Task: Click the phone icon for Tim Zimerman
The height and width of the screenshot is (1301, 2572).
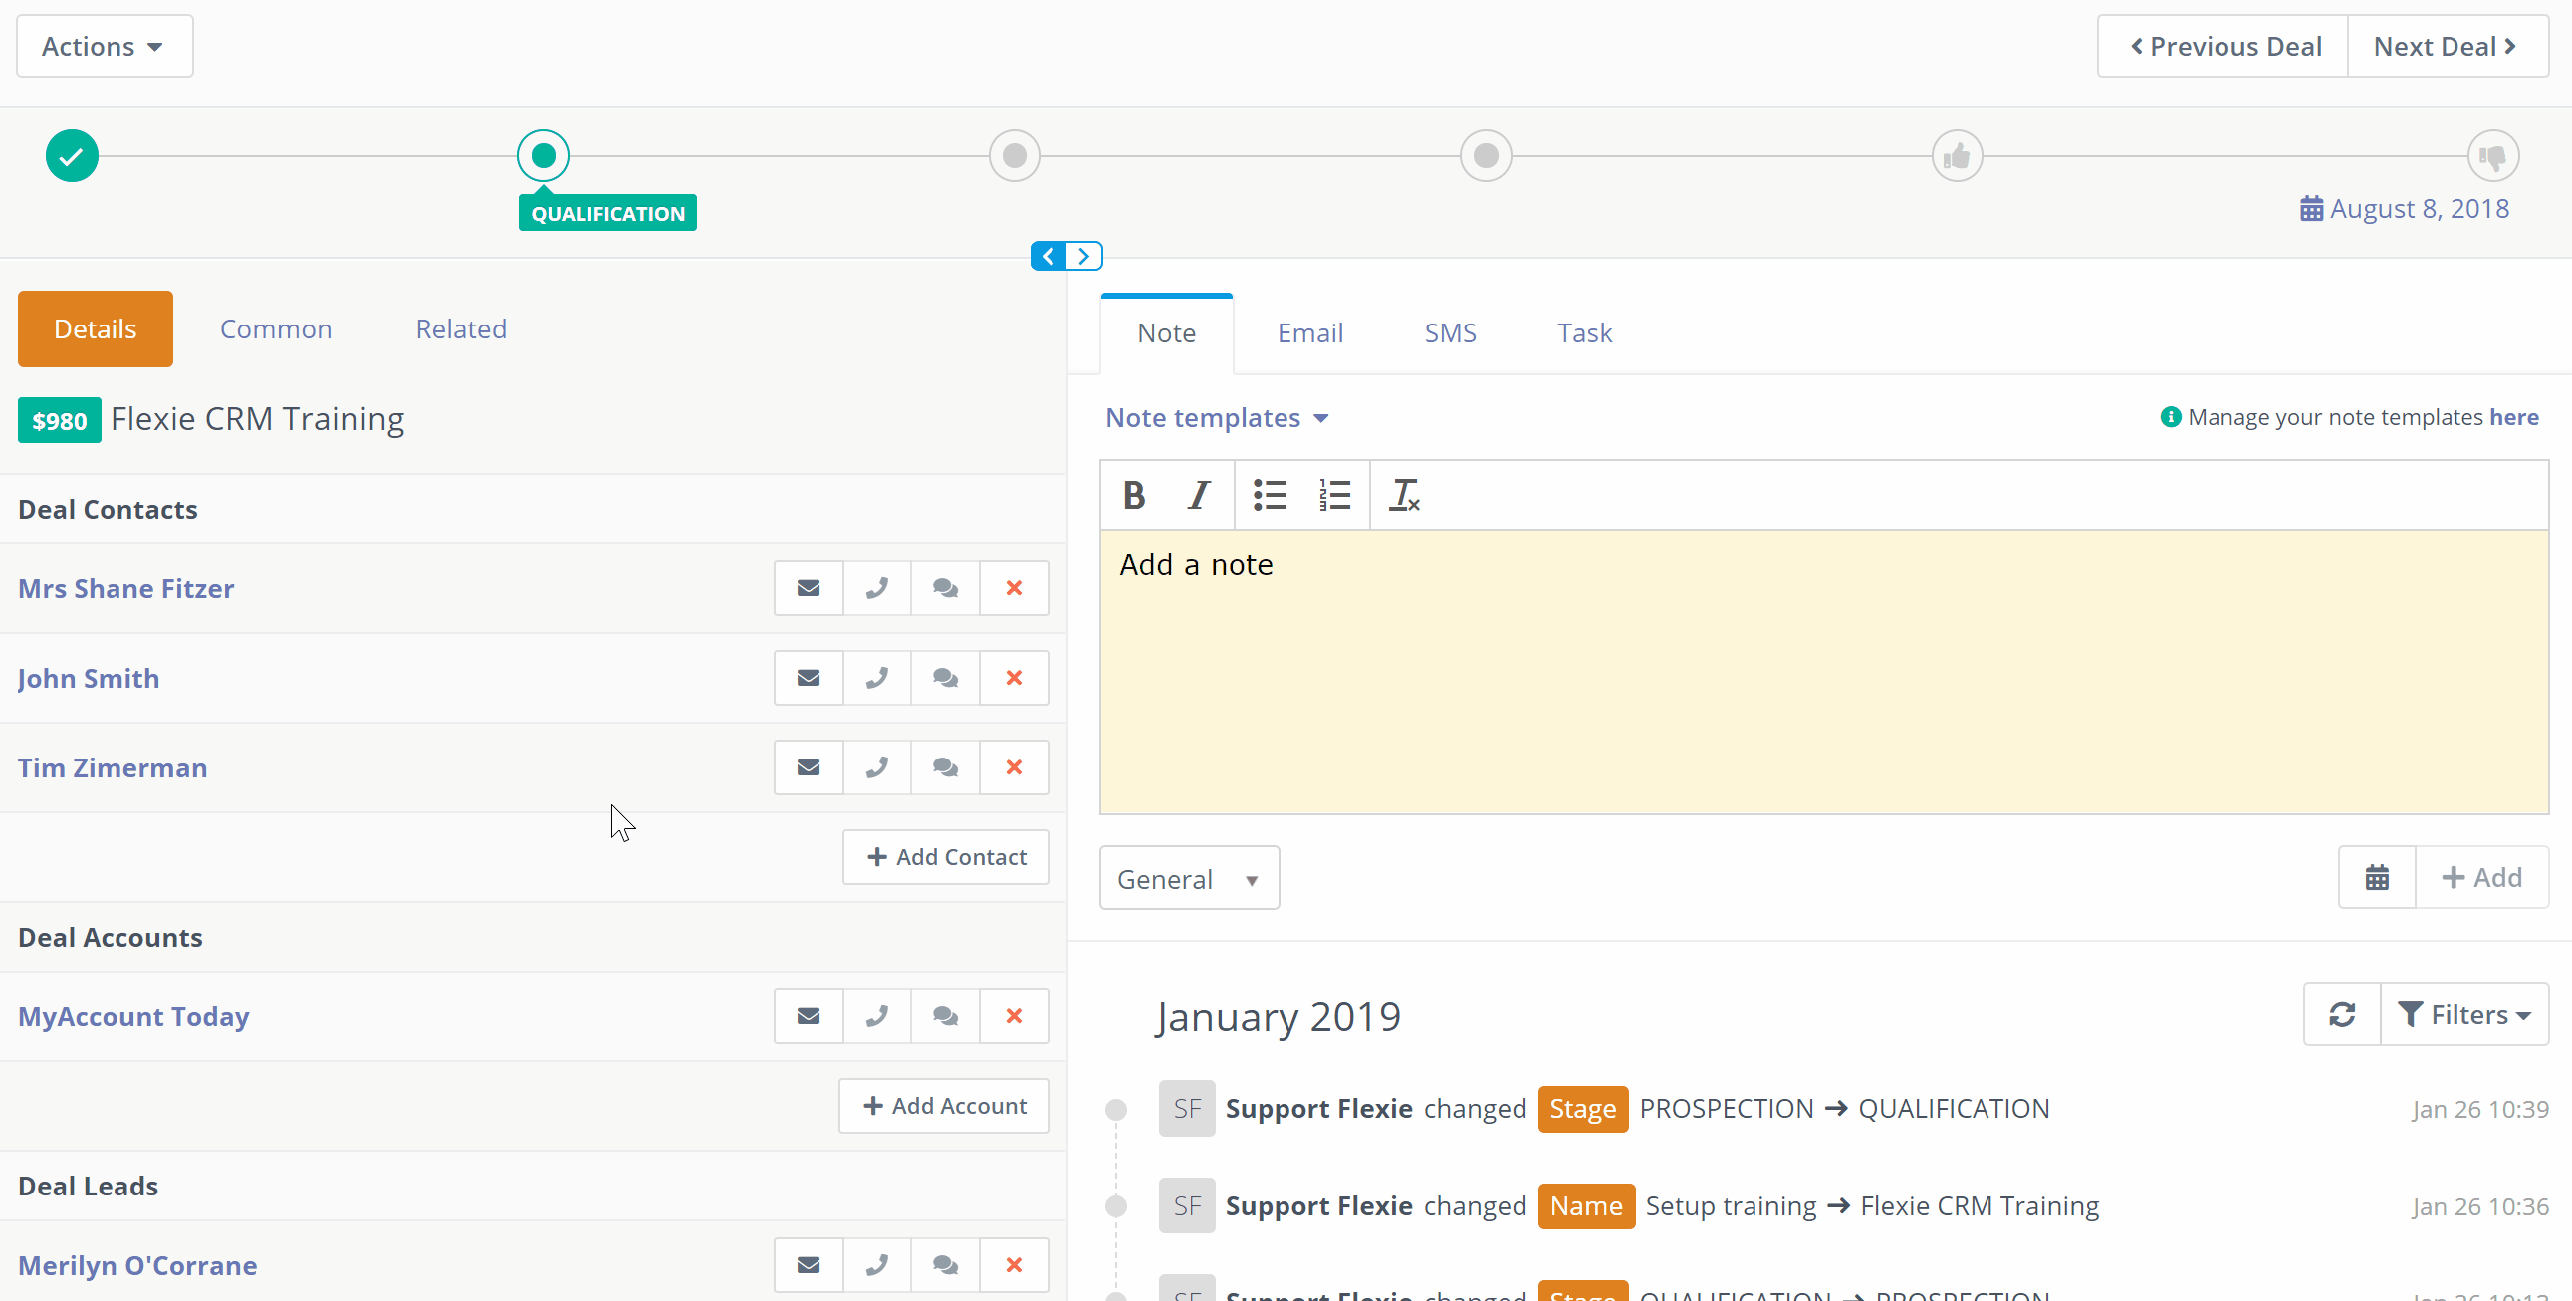Action: [876, 766]
